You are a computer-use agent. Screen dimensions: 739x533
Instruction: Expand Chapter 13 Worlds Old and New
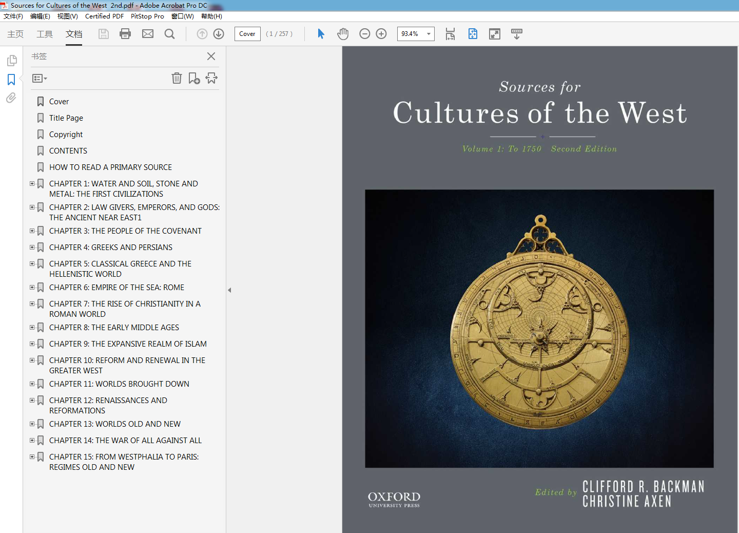pyautogui.click(x=32, y=424)
